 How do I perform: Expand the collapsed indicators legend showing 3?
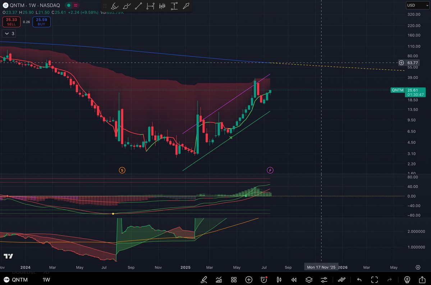tap(9, 33)
